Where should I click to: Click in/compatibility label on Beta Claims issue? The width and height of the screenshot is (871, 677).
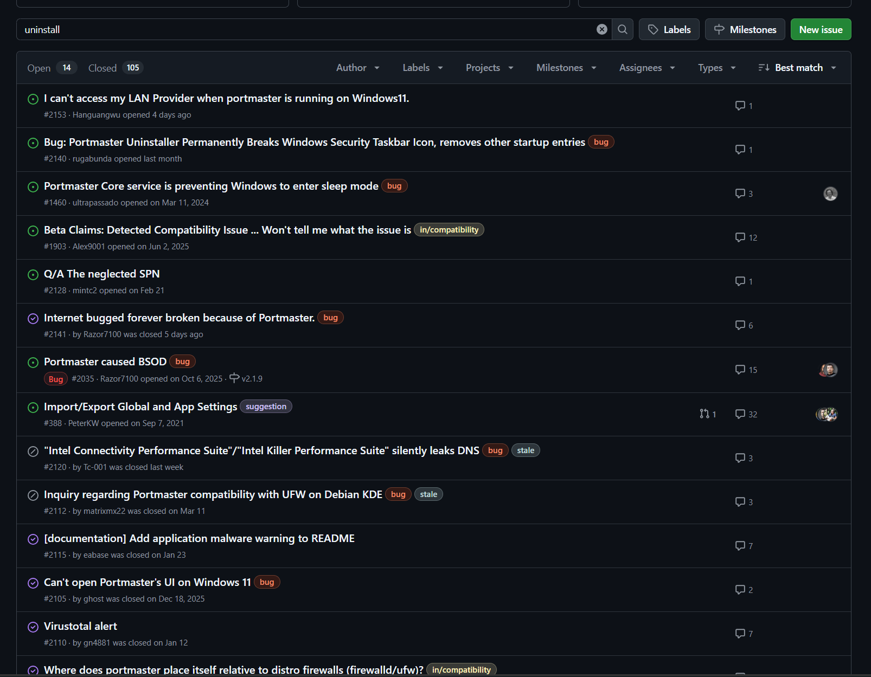click(449, 230)
